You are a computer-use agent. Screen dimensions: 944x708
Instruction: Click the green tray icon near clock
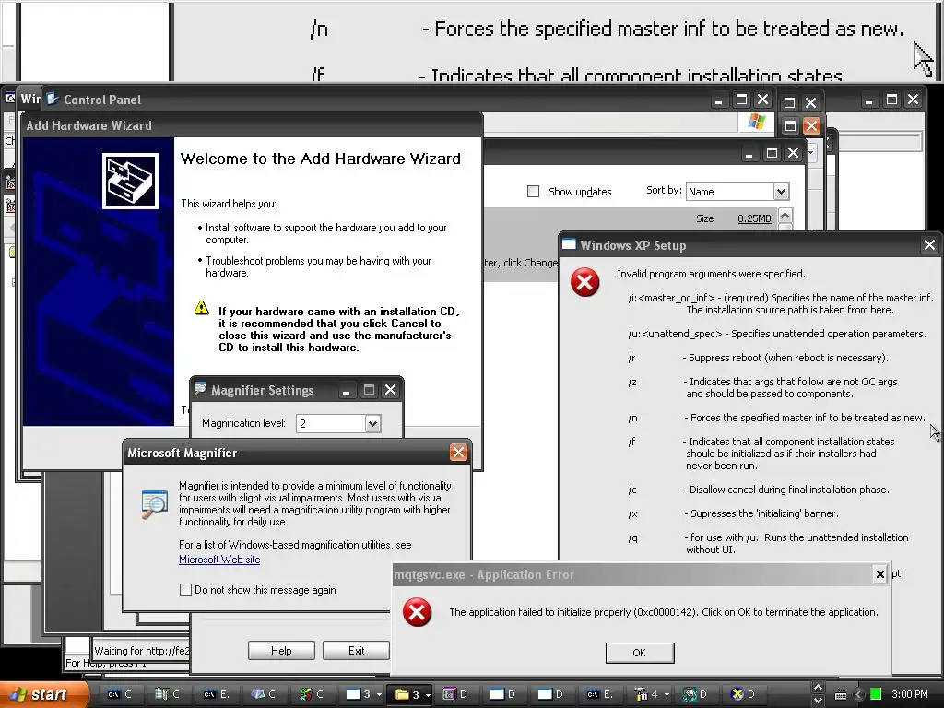point(876,694)
